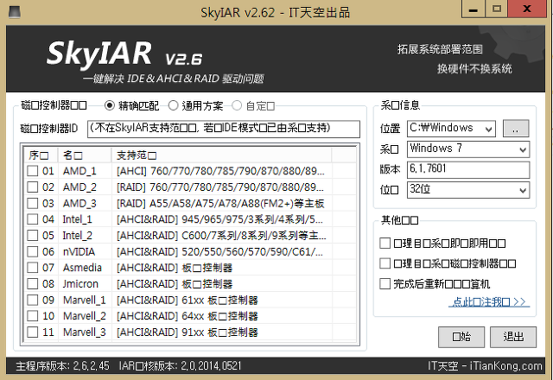Image resolution: width=553 pixels, height=380 pixels.
Task: Click the disk controller ID text field
Action: point(224,129)
